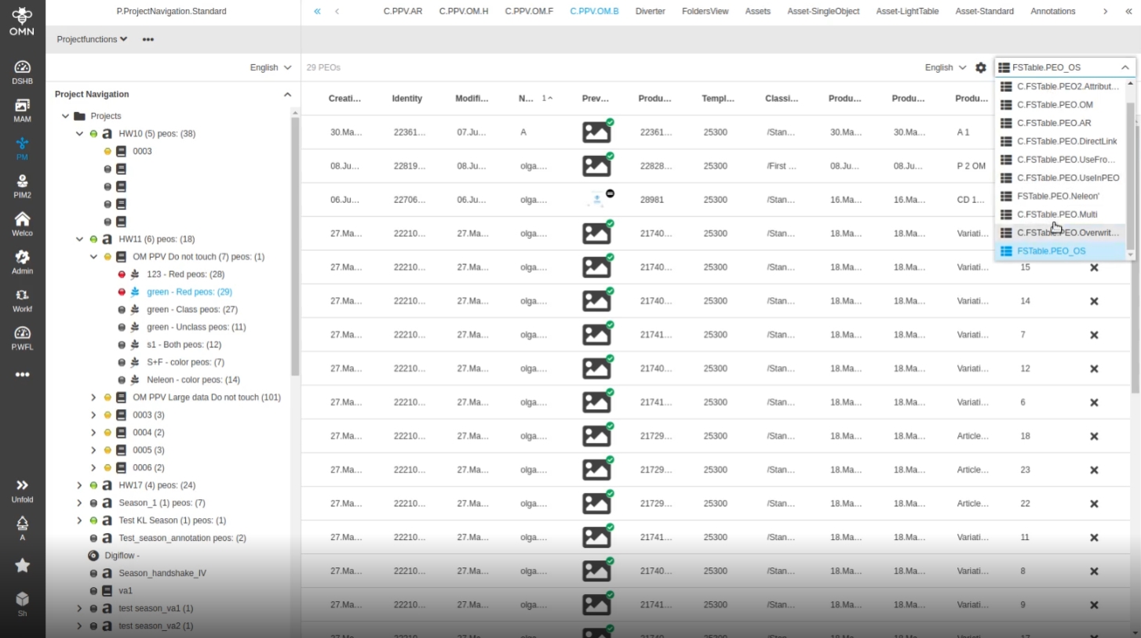Viewport: 1141px width, 638px height.
Task: Expand the HW17 tree node
Action: [79, 485]
